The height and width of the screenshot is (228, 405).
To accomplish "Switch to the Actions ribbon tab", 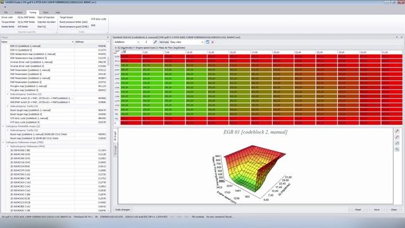I will click(18, 12).
